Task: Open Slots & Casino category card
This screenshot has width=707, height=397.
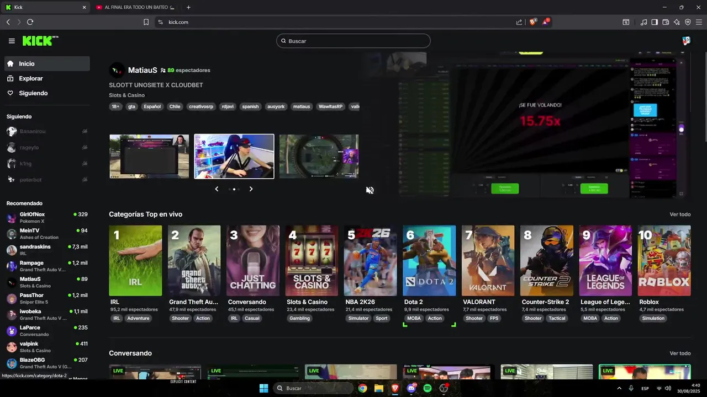Action: 312,260
